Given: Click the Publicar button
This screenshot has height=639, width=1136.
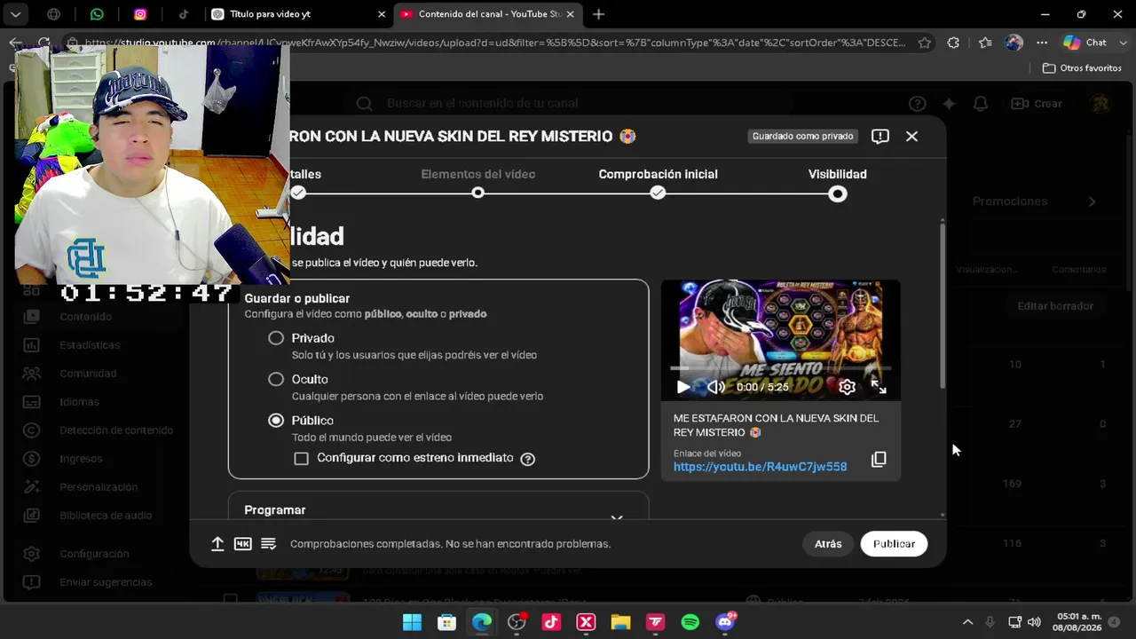Looking at the screenshot, I should 894,544.
